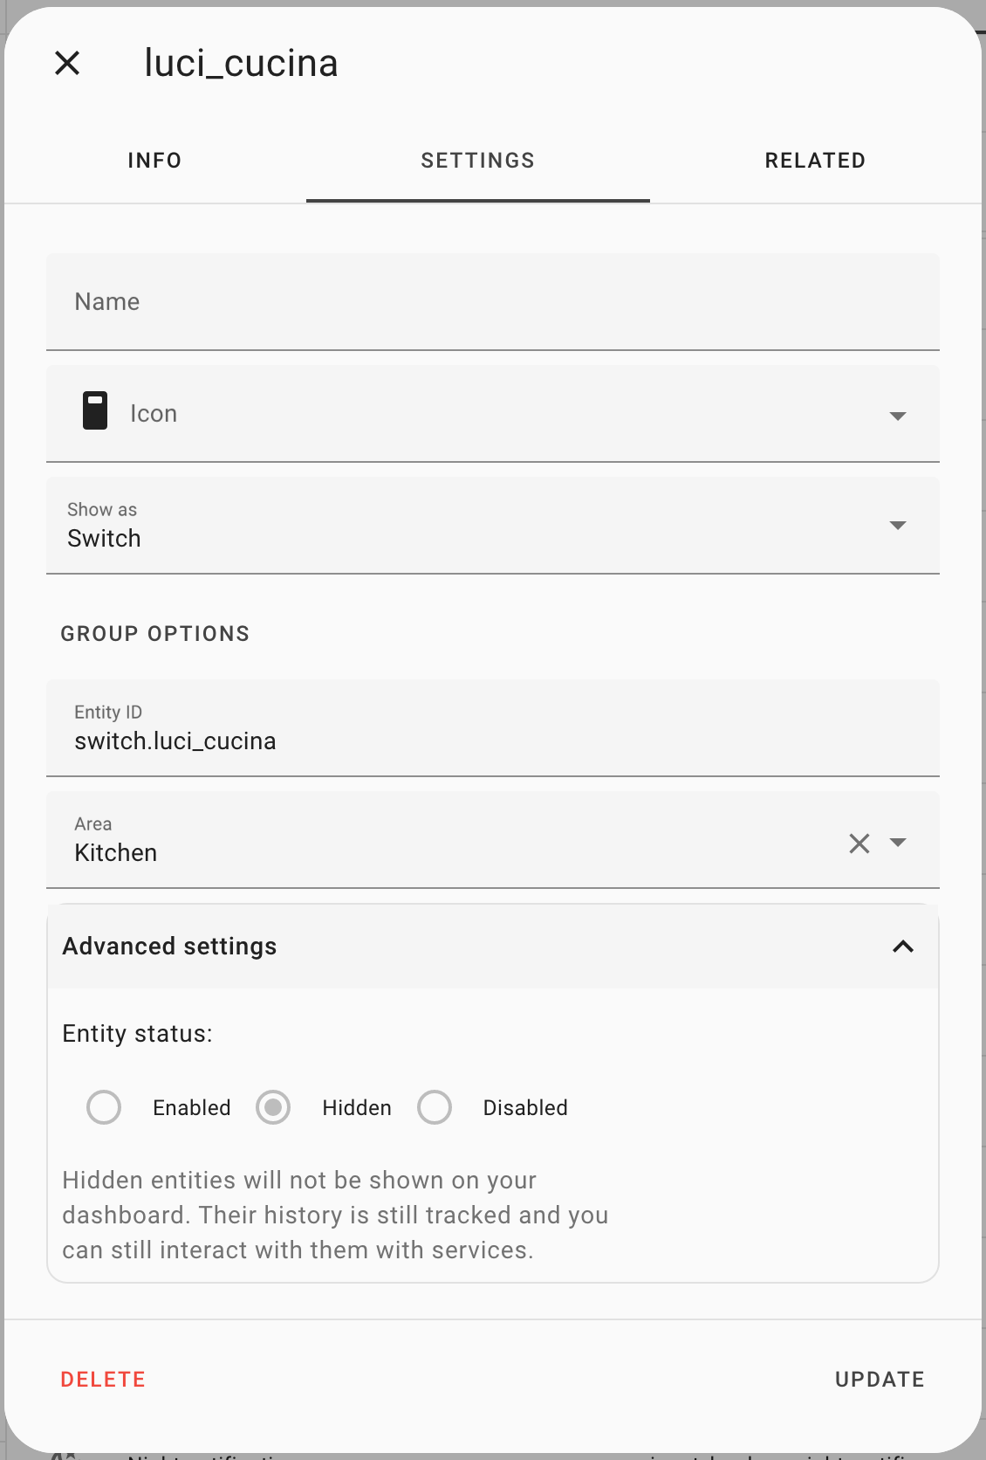The width and height of the screenshot is (986, 1460).
Task: Open the Area selection dropdown arrow
Action: tap(898, 844)
